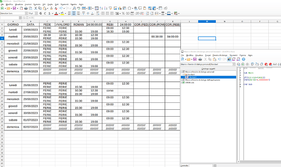Open the font name dropdown
Screen dimensions: 281x167
click(26, 13)
